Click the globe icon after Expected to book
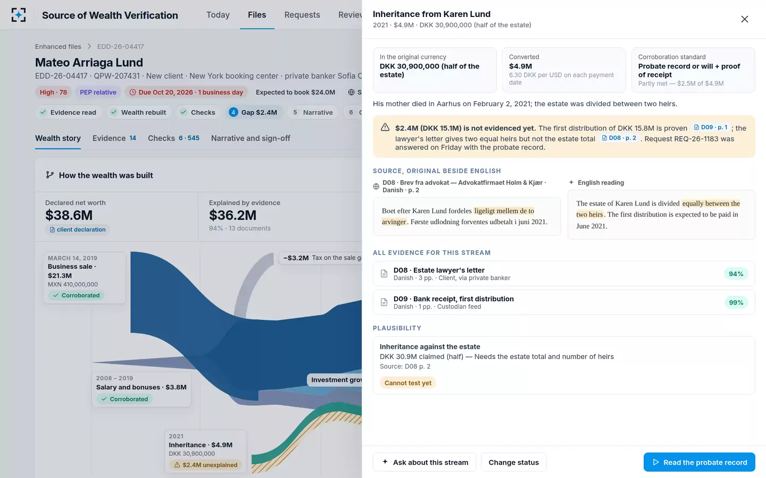766x478 pixels. 351,92
